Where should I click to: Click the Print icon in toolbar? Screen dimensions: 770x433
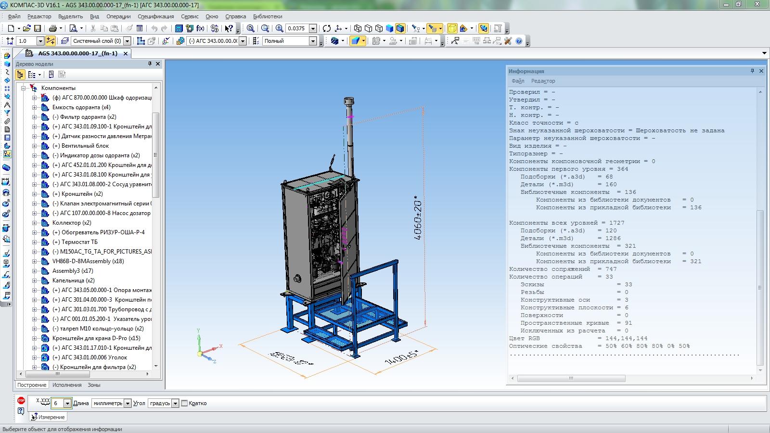click(x=53, y=28)
